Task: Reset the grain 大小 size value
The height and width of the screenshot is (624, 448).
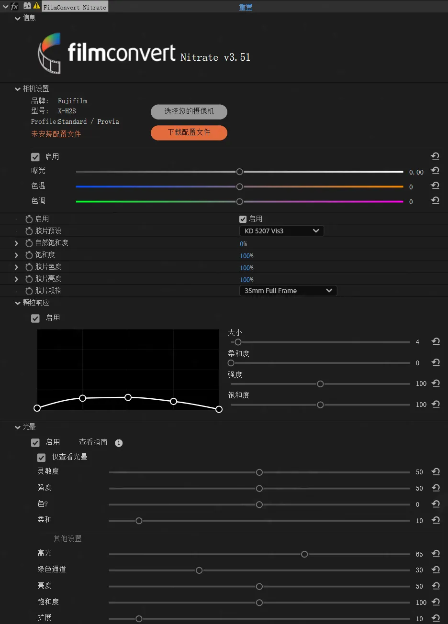Action: pyautogui.click(x=436, y=341)
